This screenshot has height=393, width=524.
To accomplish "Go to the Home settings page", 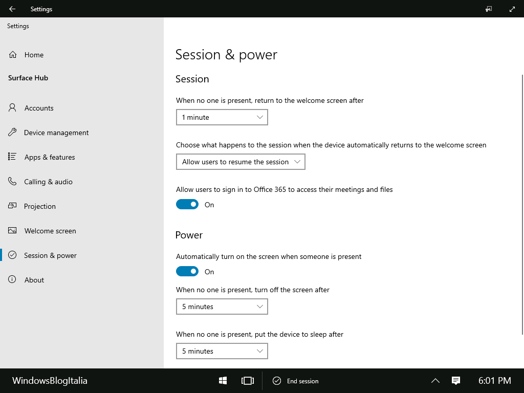I will tap(82, 54).
